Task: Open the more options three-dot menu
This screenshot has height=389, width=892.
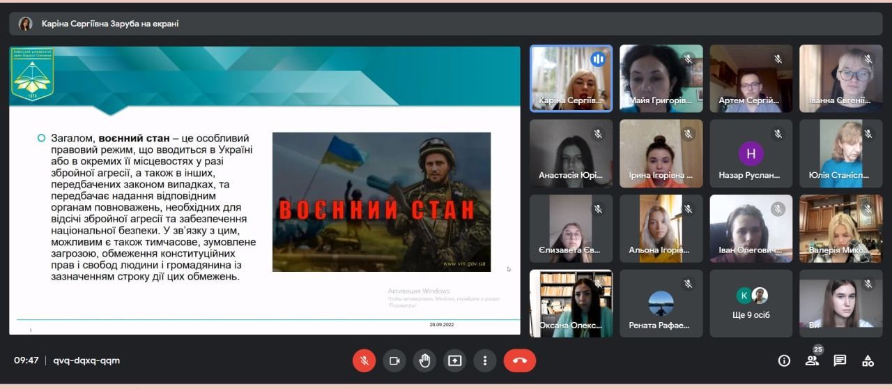Action: coord(484,360)
